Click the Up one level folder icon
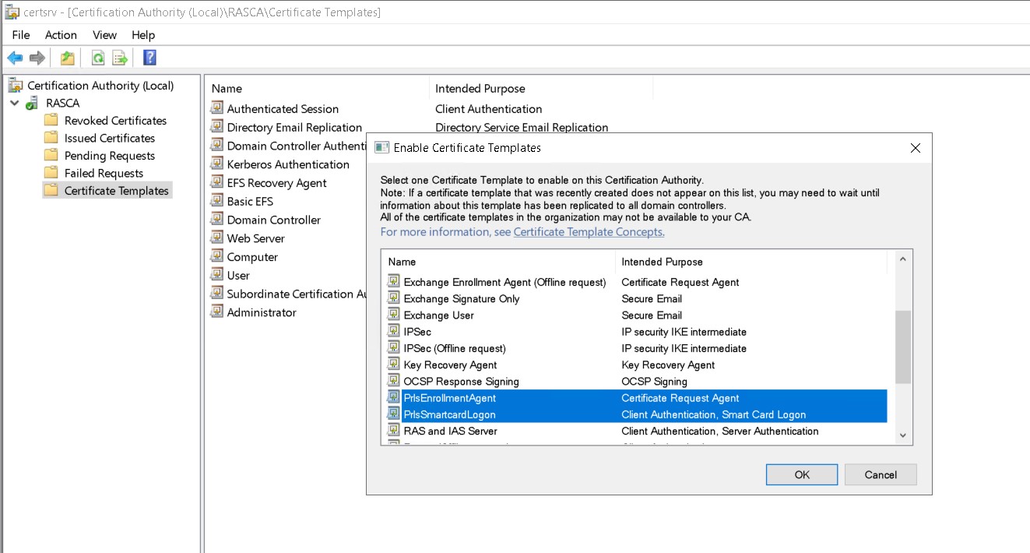 click(68, 58)
